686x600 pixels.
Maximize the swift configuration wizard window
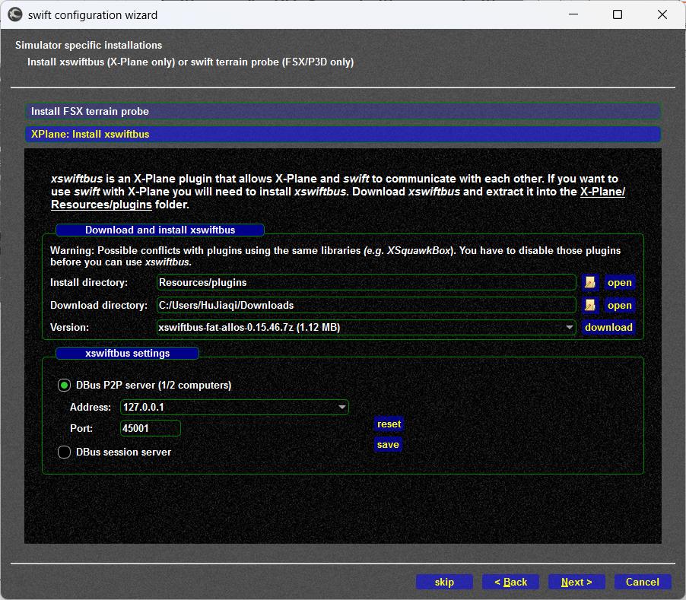[x=618, y=14]
